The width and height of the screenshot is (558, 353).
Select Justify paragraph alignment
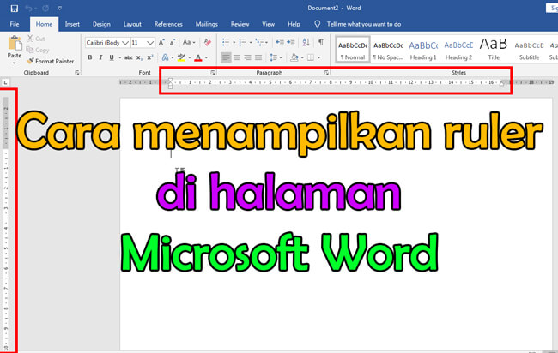(258, 57)
